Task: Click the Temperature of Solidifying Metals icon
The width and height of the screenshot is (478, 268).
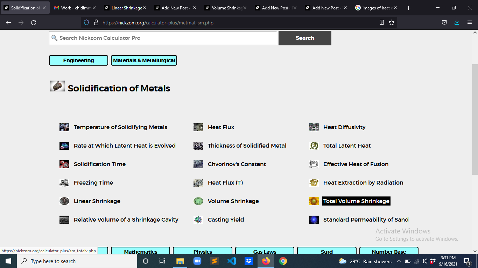Action: click(64, 127)
